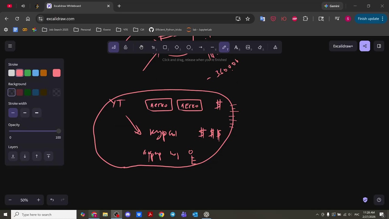Open a new browser tab
Viewport: 389px width, 219px height.
[x=119, y=6]
